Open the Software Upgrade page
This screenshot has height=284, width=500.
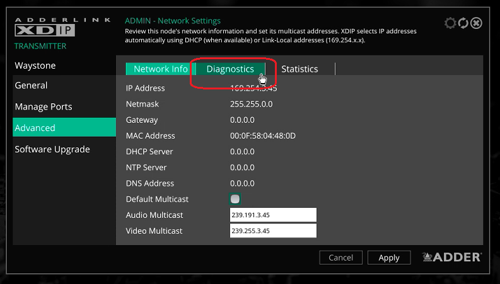point(52,149)
